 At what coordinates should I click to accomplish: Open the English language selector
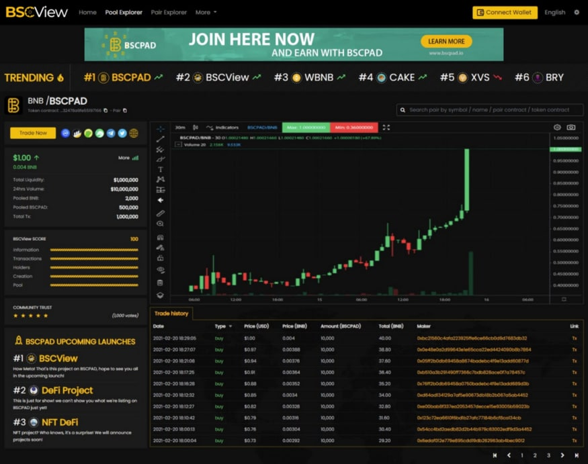tap(554, 12)
